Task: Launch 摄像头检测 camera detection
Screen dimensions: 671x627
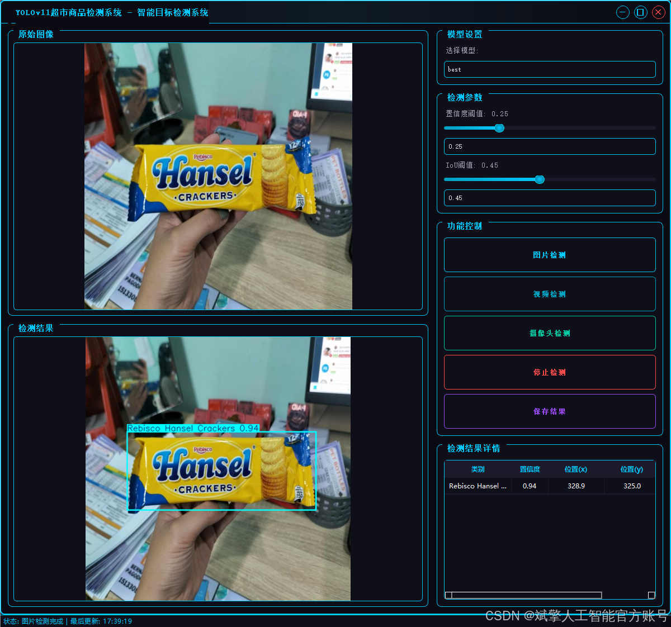Action: click(550, 333)
